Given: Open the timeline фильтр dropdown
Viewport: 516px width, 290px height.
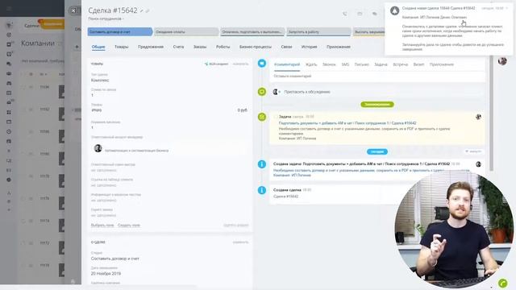Looking at the screenshot, I should coord(473,151).
